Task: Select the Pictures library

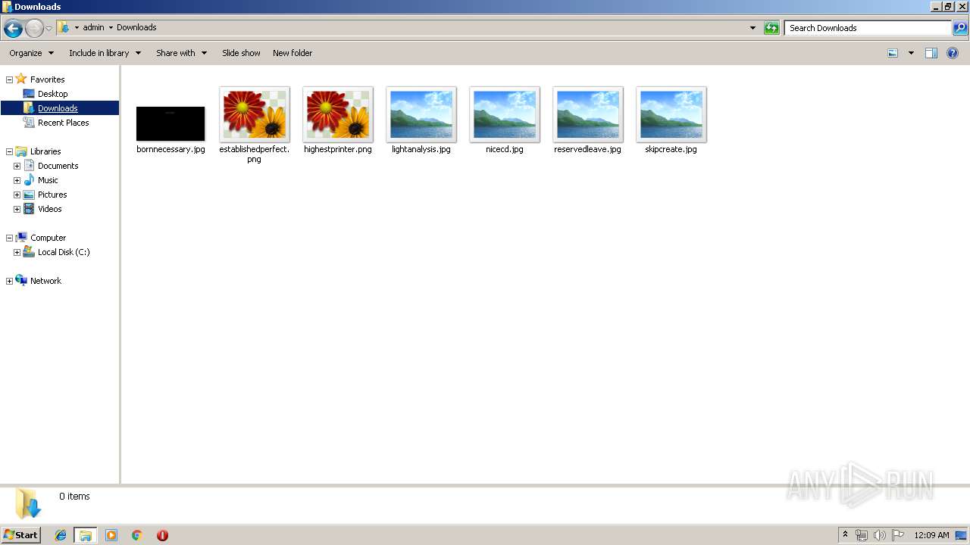Action: tap(52, 195)
